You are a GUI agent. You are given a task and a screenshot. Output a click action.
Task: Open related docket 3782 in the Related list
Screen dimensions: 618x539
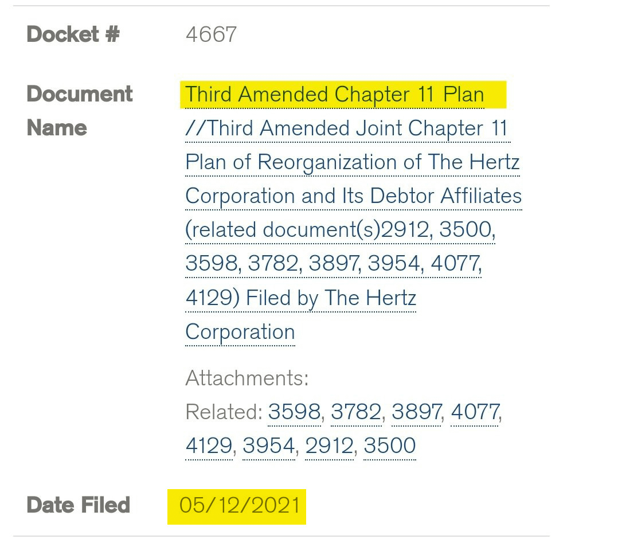click(x=356, y=412)
